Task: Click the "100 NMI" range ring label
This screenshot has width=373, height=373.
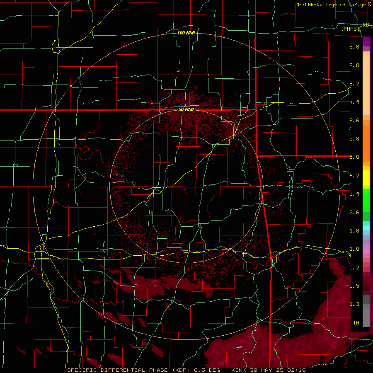Action: [x=186, y=33]
